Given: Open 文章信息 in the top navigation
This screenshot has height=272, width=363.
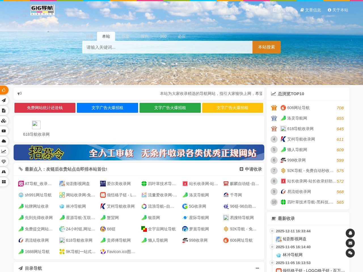Looking at the screenshot, I should 311,10.
